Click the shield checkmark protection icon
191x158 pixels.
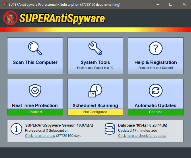pyautogui.click(x=35, y=91)
